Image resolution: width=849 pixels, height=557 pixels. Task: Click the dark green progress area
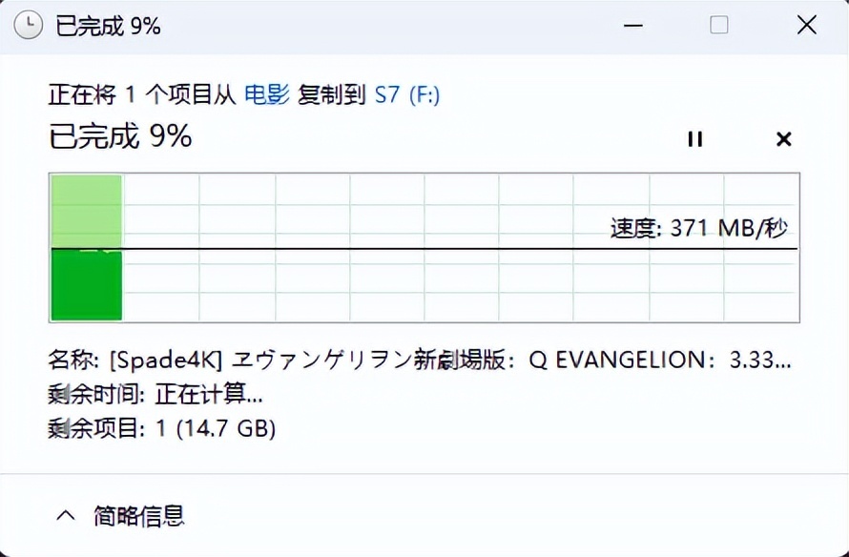coord(86,285)
